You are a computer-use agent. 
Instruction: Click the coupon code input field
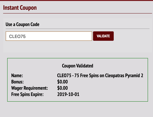tap(49, 36)
